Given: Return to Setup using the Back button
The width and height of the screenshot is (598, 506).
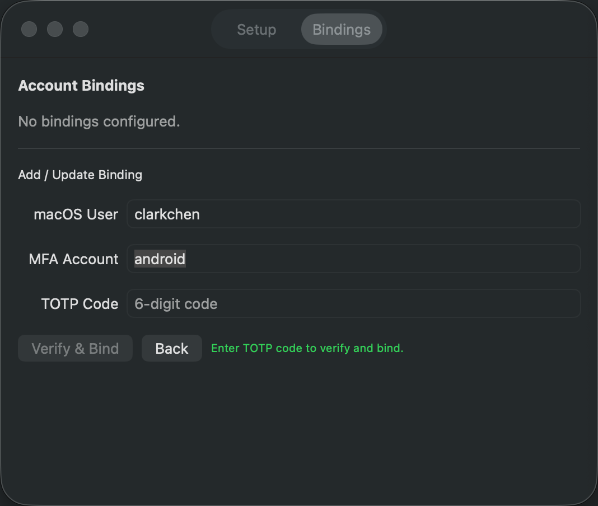Looking at the screenshot, I should pos(171,348).
